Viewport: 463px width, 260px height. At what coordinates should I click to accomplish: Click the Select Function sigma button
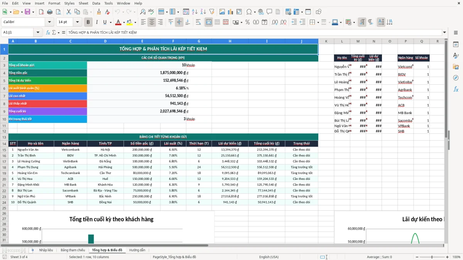[x=54, y=32]
